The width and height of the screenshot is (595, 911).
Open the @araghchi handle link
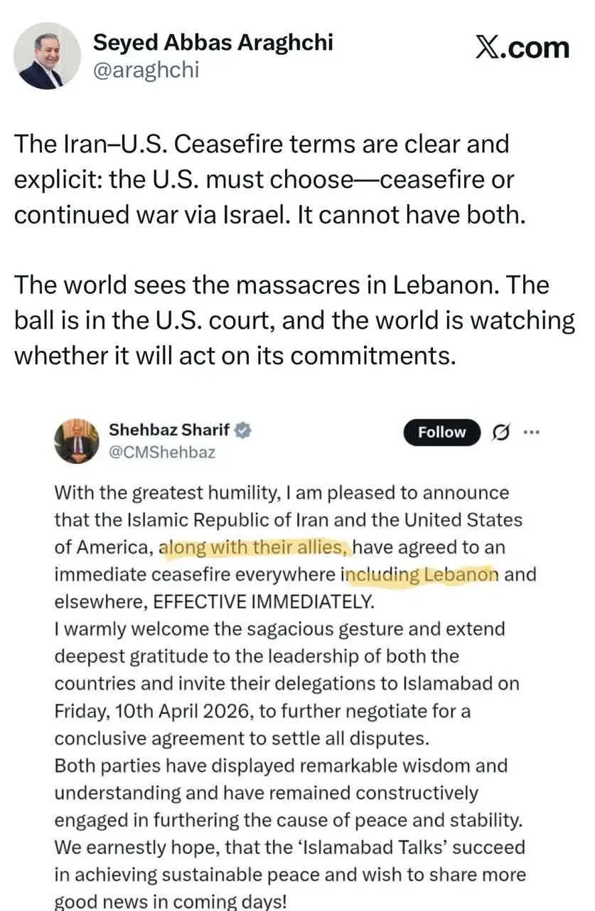[x=146, y=70]
